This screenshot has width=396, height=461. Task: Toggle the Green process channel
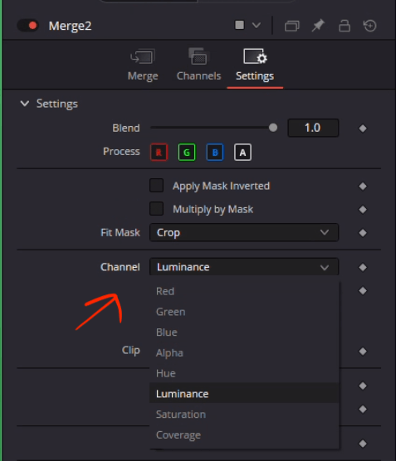click(187, 153)
